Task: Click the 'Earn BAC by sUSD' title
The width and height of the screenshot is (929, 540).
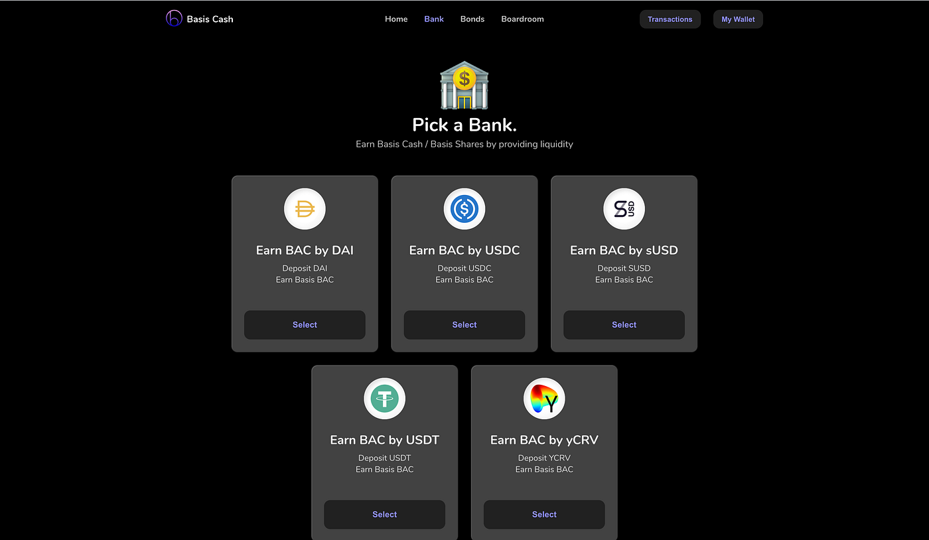Action: click(624, 250)
